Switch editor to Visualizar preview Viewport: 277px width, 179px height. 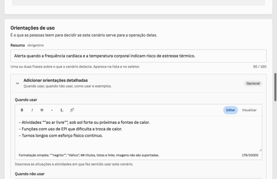(x=249, y=110)
